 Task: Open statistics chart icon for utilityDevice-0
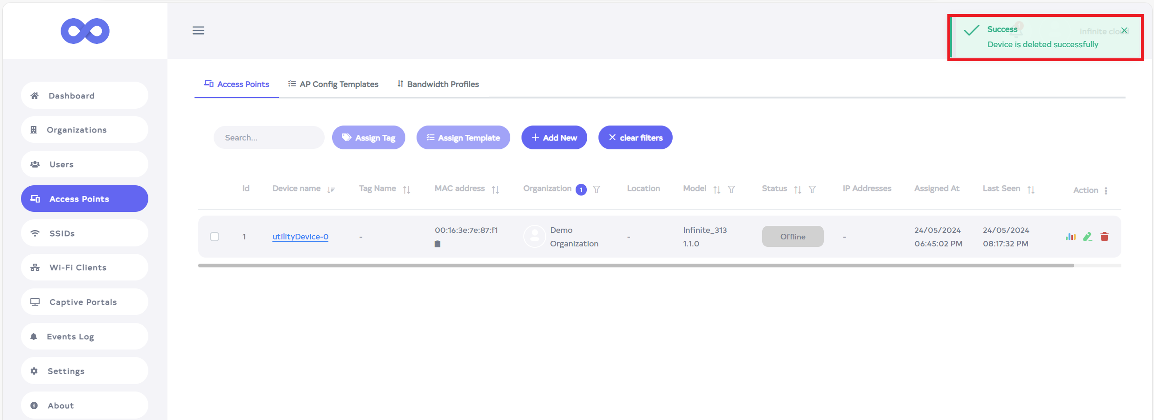pyautogui.click(x=1071, y=237)
